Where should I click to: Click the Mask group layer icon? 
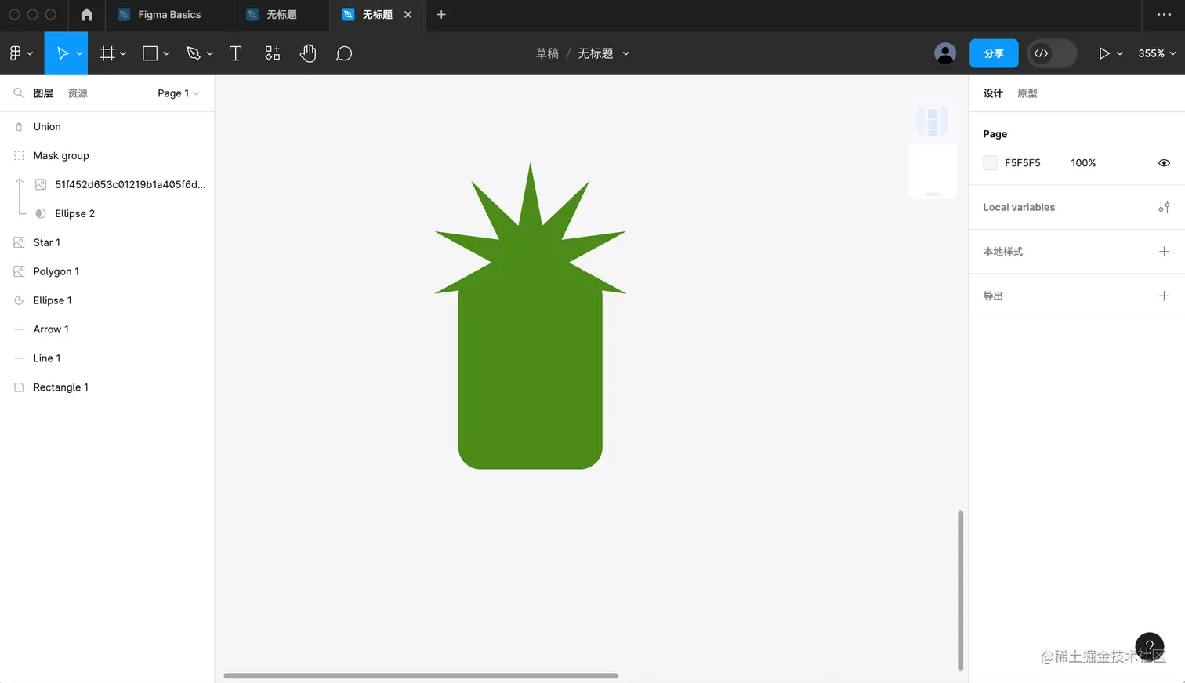coord(19,156)
